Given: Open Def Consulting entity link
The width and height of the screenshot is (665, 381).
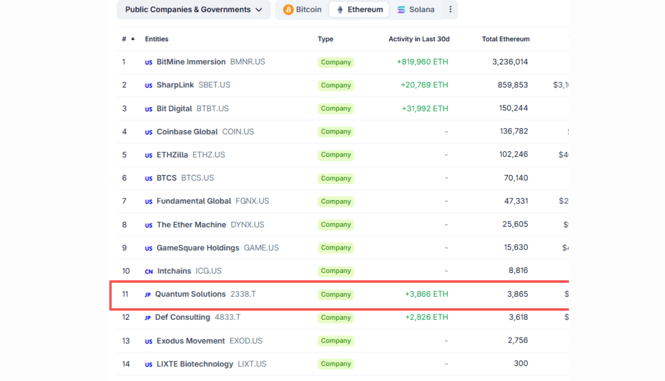Looking at the screenshot, I should tap(183, 317).
